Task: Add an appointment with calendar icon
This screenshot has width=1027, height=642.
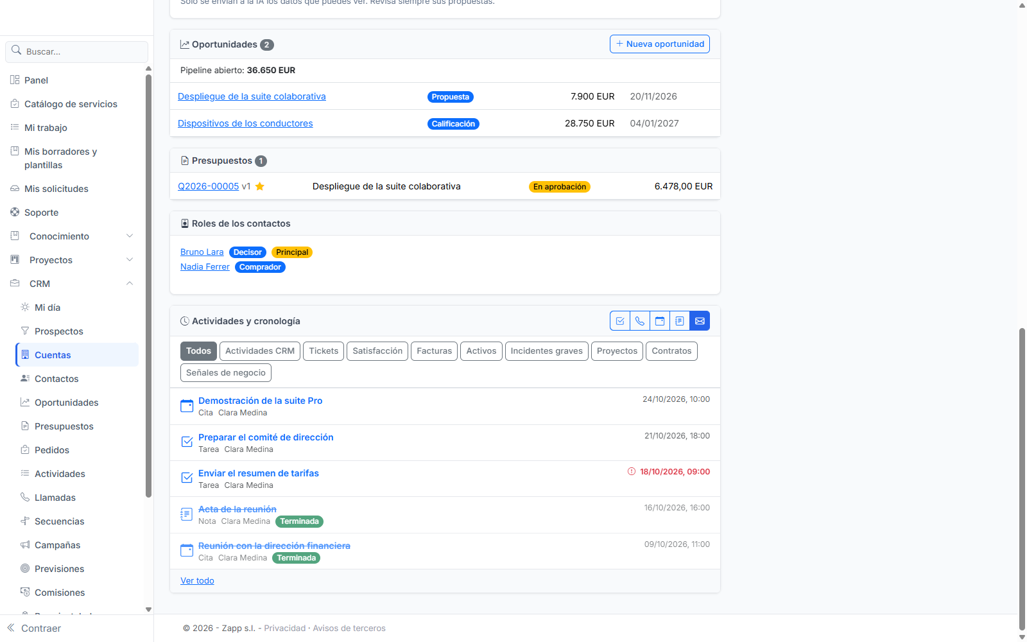Action: (x=660, y=321)
